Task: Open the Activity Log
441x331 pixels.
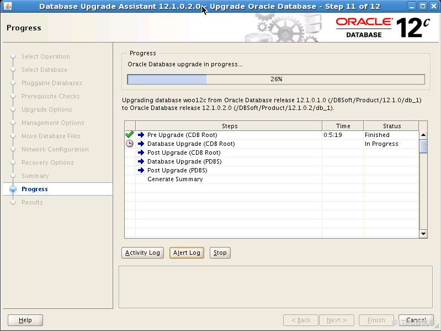Action: tap(142, 253)
